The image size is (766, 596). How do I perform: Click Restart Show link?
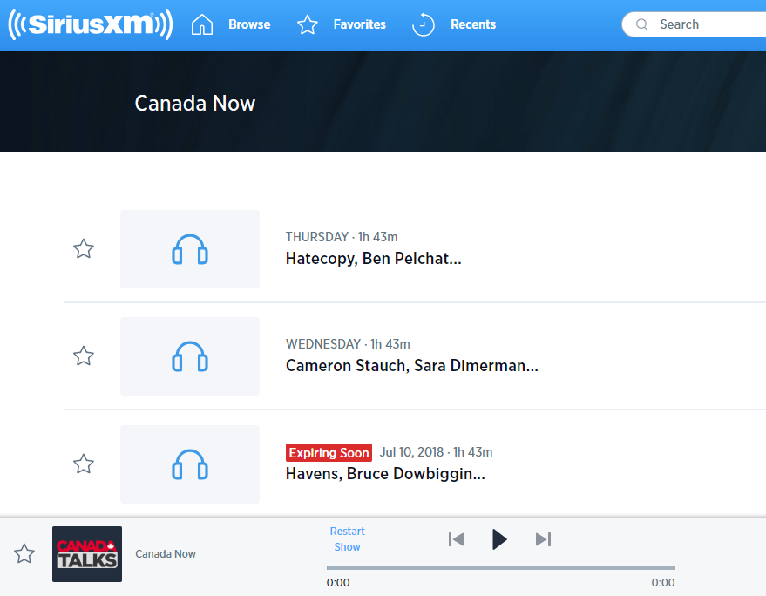348,538
